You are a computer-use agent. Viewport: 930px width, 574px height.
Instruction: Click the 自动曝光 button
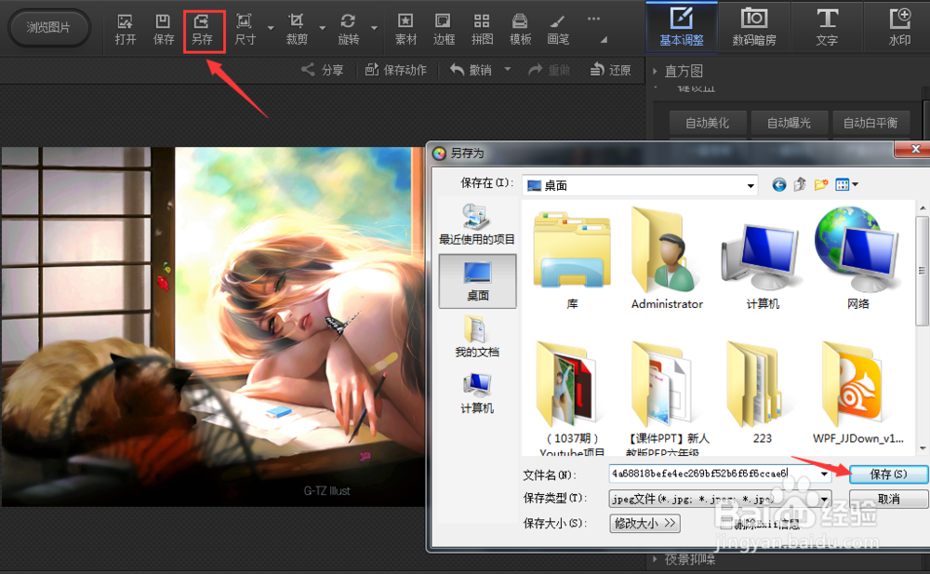[789, 123]
